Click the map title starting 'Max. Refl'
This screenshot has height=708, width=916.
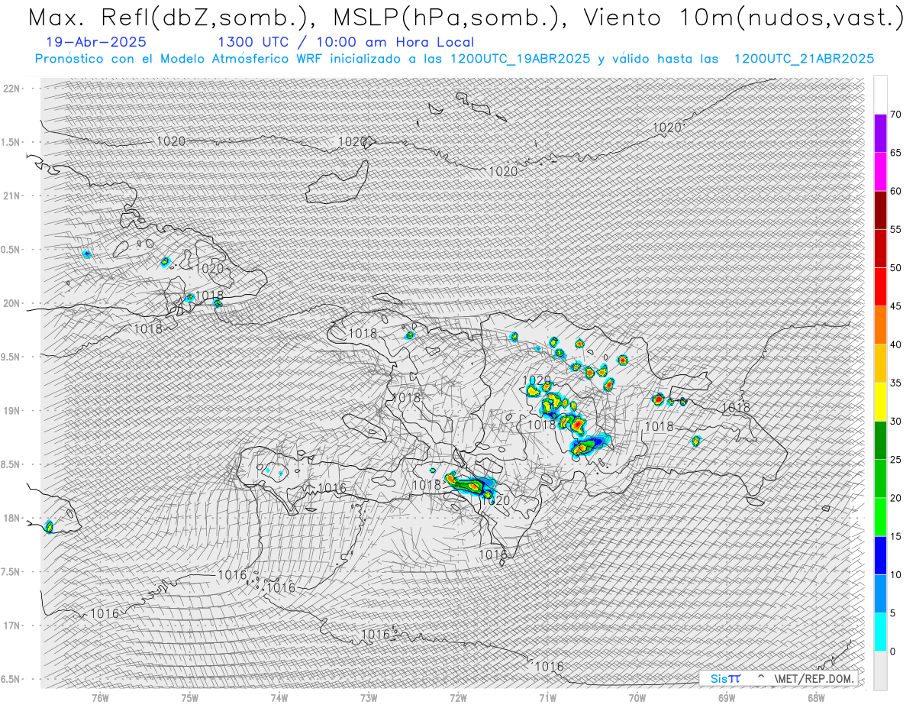(466, 18)
